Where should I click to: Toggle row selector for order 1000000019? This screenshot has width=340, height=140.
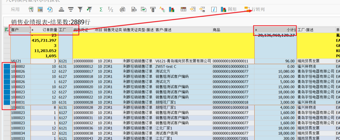tap(7, 82)
